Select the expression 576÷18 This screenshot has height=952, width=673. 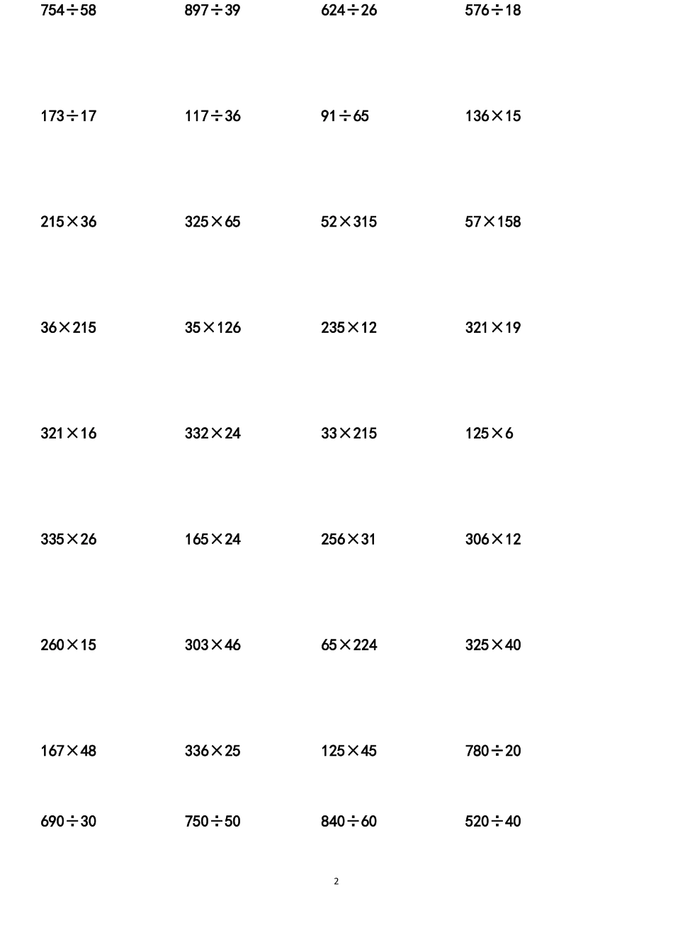click(x=493, y=11)
